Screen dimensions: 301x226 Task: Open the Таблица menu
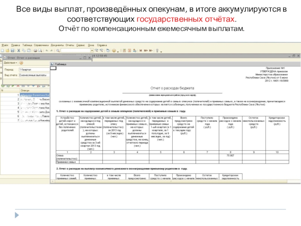27,45
